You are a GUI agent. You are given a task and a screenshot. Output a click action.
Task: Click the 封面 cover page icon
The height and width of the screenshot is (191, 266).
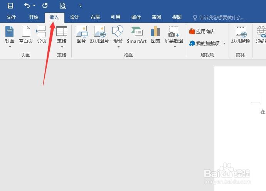(x=10, y=31)
